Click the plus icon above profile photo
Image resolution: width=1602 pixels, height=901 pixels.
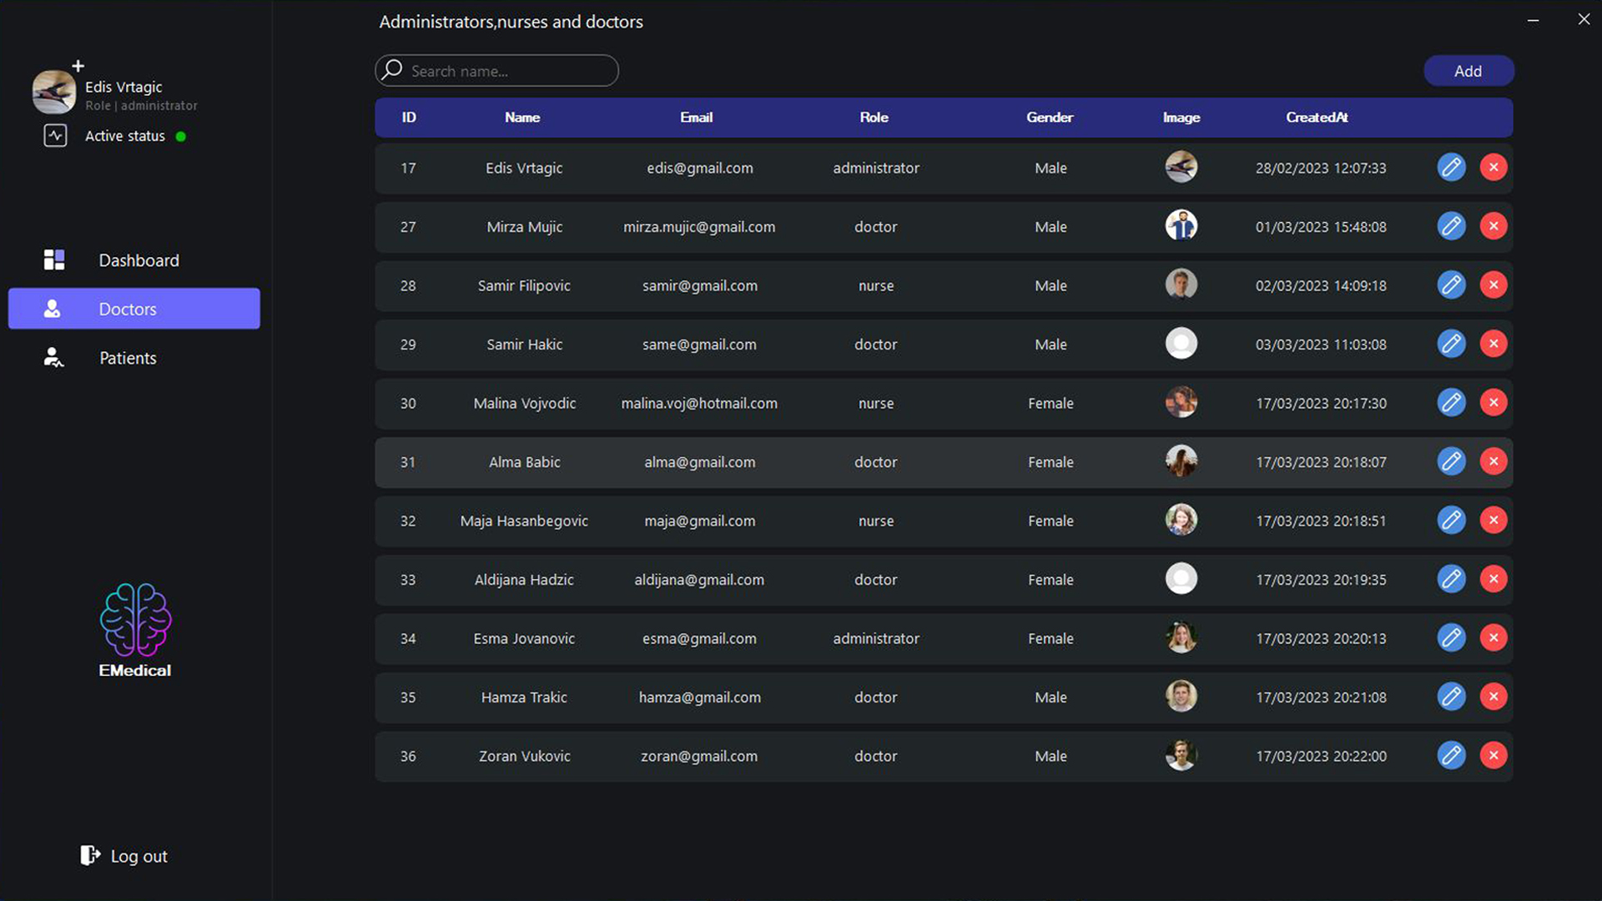pos(78,66)
